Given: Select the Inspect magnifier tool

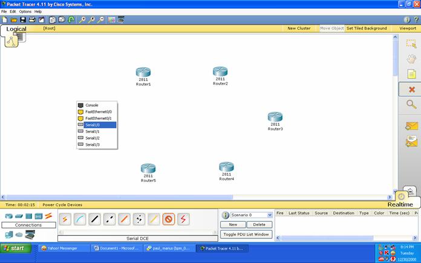Looking at the screenshot, I should tap(411, 104).
